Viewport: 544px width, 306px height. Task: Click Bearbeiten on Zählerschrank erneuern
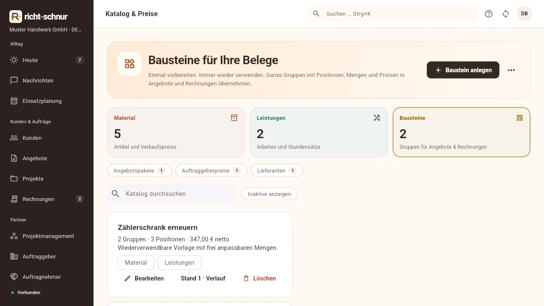pyautogui.click(x=144, y=278)
